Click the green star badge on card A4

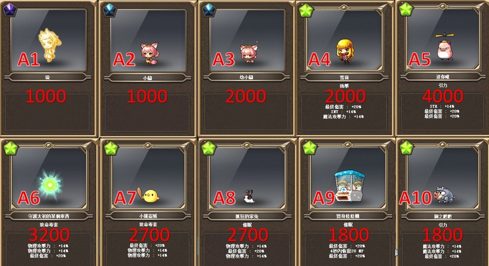click(306, 10)
